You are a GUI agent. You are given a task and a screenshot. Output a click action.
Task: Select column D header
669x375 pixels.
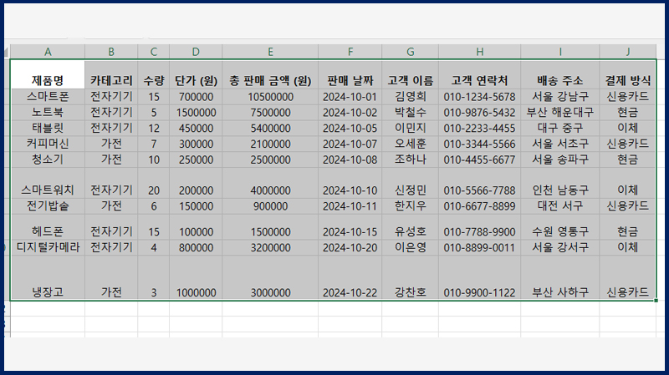[x=196, y=52]
